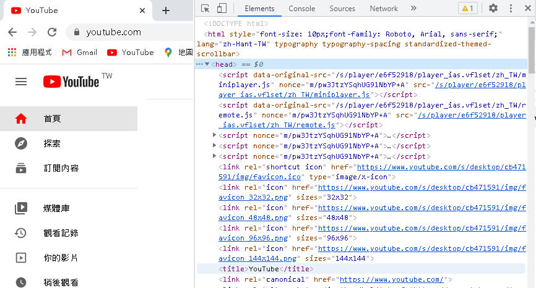
Task: Open new browser tab with plus
Action: [x=166, y=11]
